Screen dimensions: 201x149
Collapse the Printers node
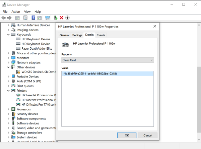pyautogui.click(x=8, y=91)
